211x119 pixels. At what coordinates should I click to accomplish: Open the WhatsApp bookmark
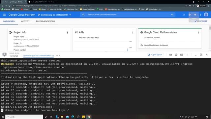[6, 9]
